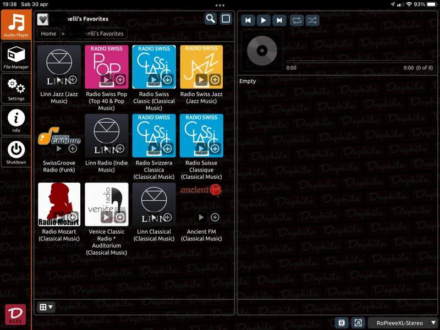440x330 pixels.
Task: Click the track progress bar
Action: pos(360,61)
